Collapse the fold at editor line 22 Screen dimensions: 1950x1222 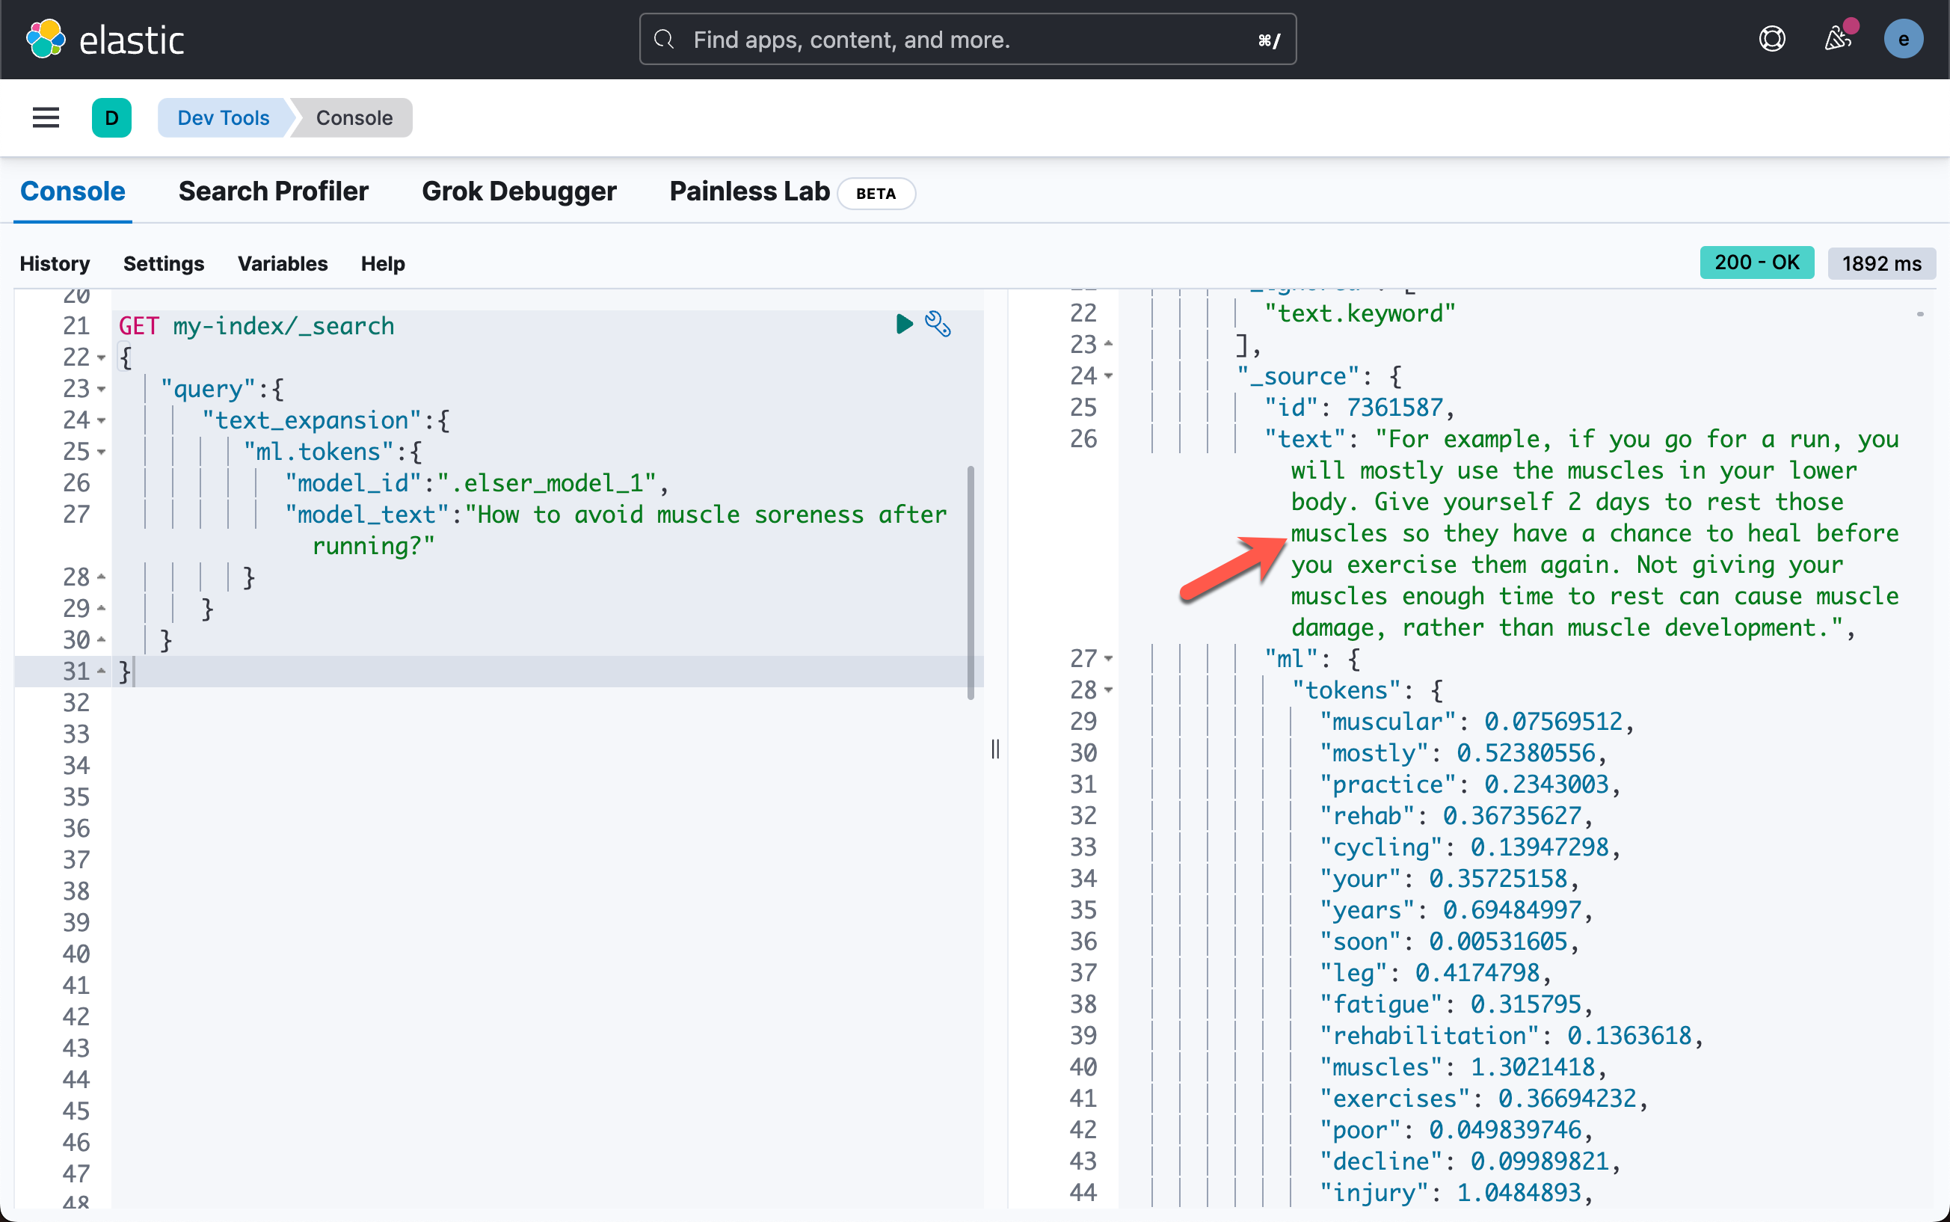tap(102, 357)
